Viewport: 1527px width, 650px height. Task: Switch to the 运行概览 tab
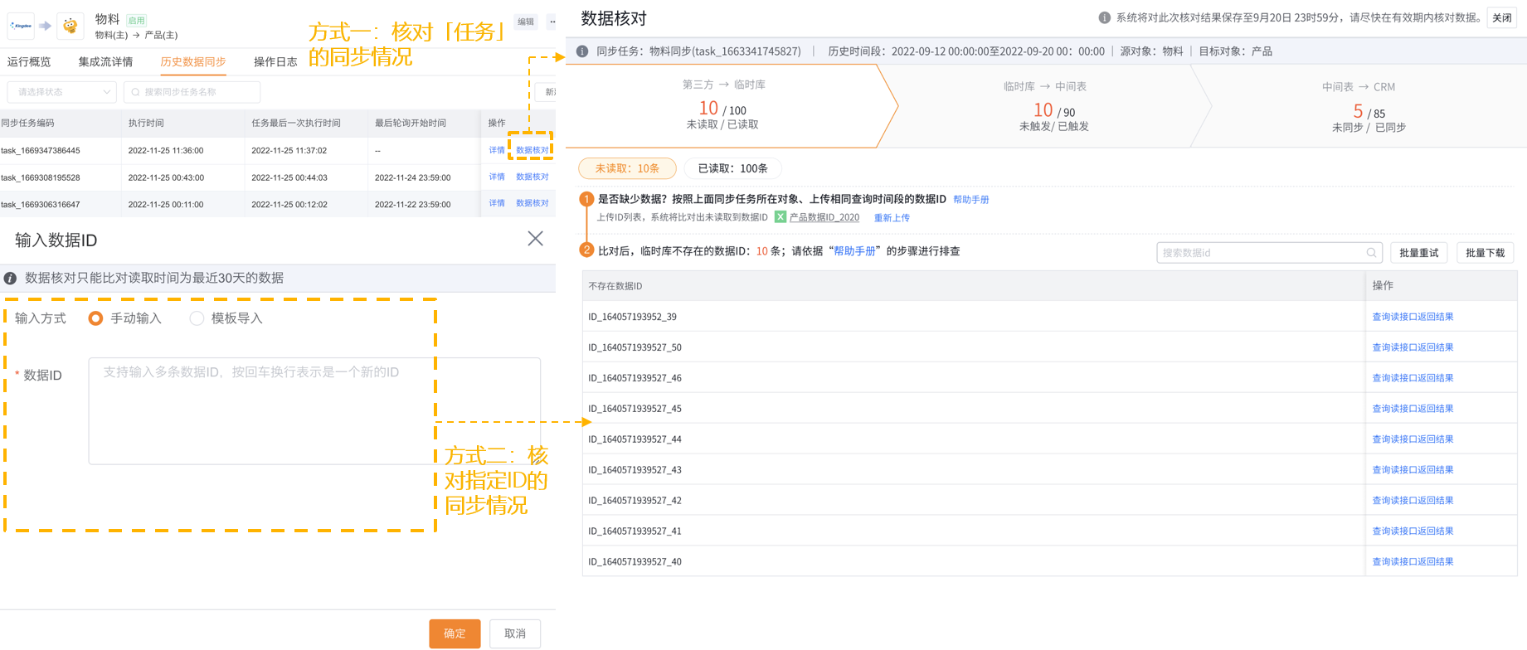point(29,61)
